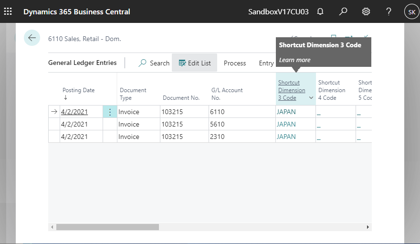Click Edit List button
Viewport: 420px width, 244px height.
pos(195,63)
